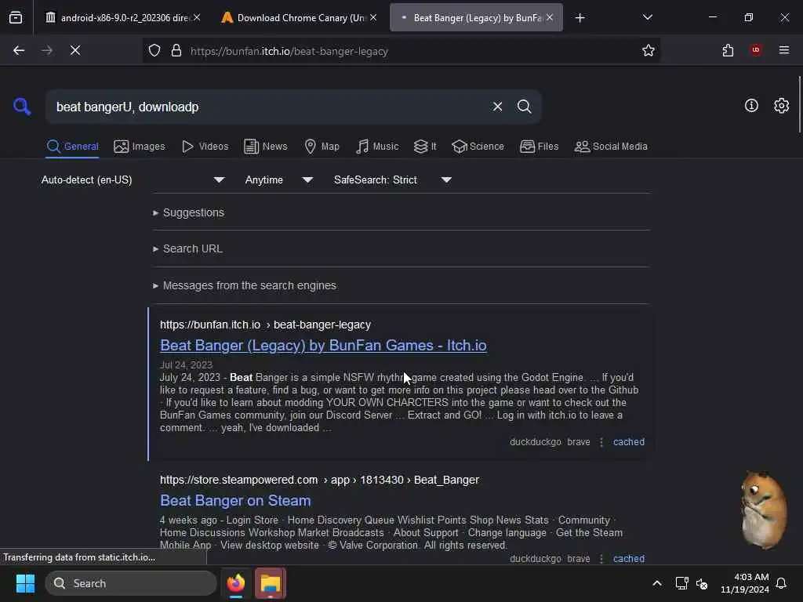Close the android-x86 tab
803x602 pixels.
pyautogui.click(x=197, y=17)
